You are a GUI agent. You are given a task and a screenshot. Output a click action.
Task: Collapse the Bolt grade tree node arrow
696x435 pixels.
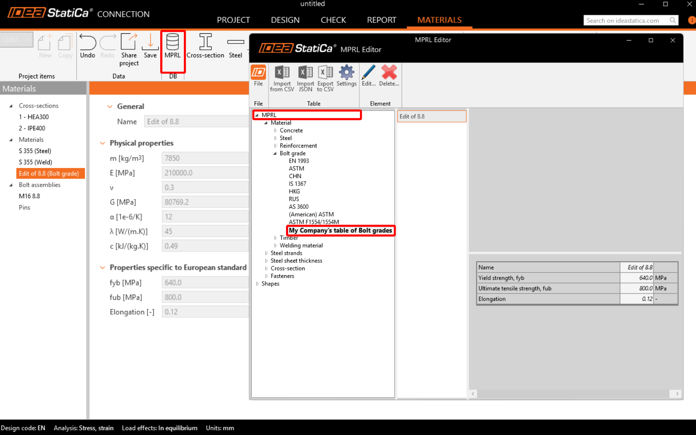coord(275,153)
